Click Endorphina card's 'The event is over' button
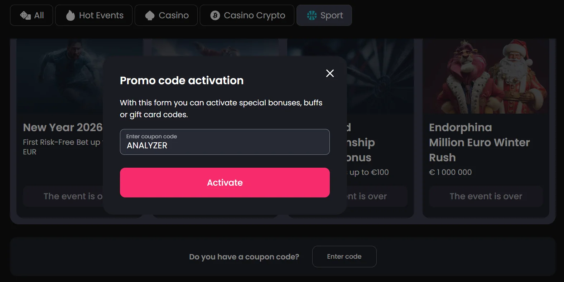The width and height of the screenshot is (564, 282). click(486, 196)
